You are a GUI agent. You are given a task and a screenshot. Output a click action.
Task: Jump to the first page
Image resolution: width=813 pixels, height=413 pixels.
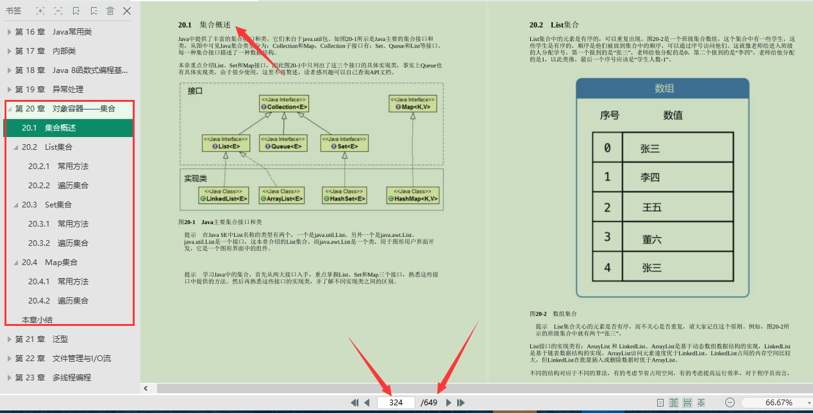tap(354, 403)
